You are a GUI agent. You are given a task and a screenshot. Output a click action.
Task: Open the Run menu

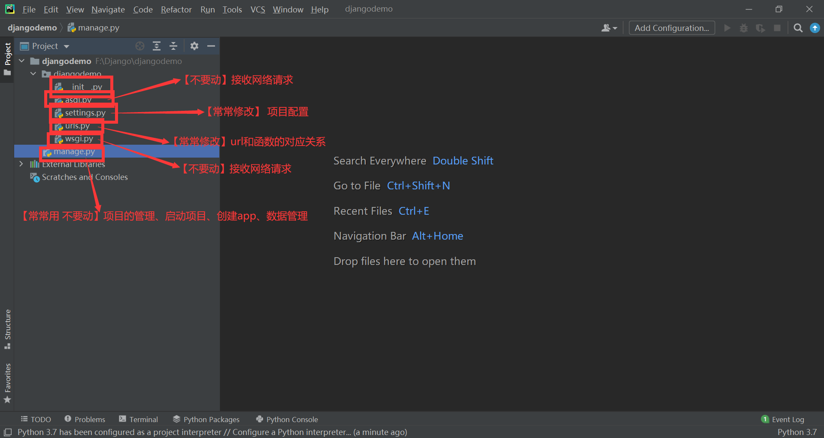(x=208, y=9)
